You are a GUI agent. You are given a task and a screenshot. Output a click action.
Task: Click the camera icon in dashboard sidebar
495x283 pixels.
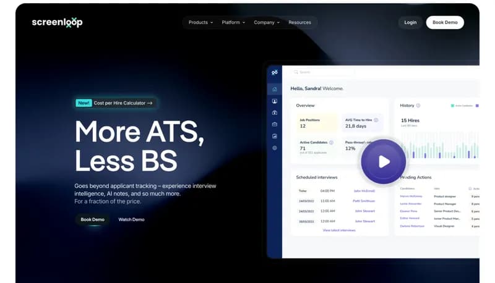tap(275, 113)
